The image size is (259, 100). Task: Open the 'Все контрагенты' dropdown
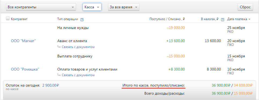pyautogui.click(x=41, y=7)
